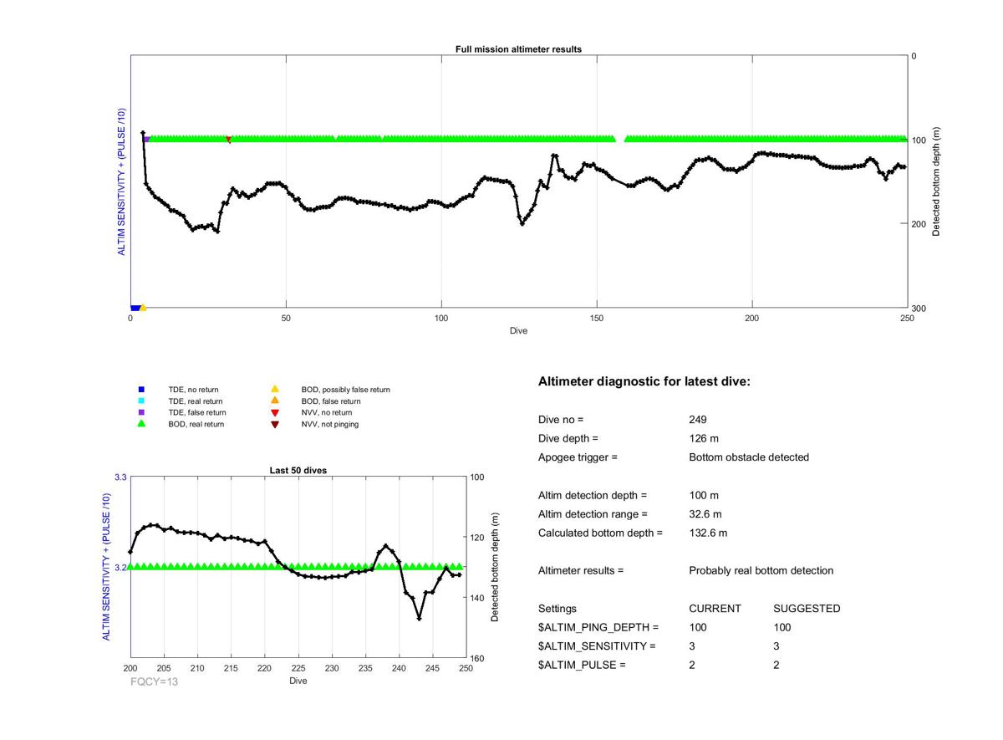Click the yellow triangle legend icon for BOD, possibly false return

[x=274, y=390]
